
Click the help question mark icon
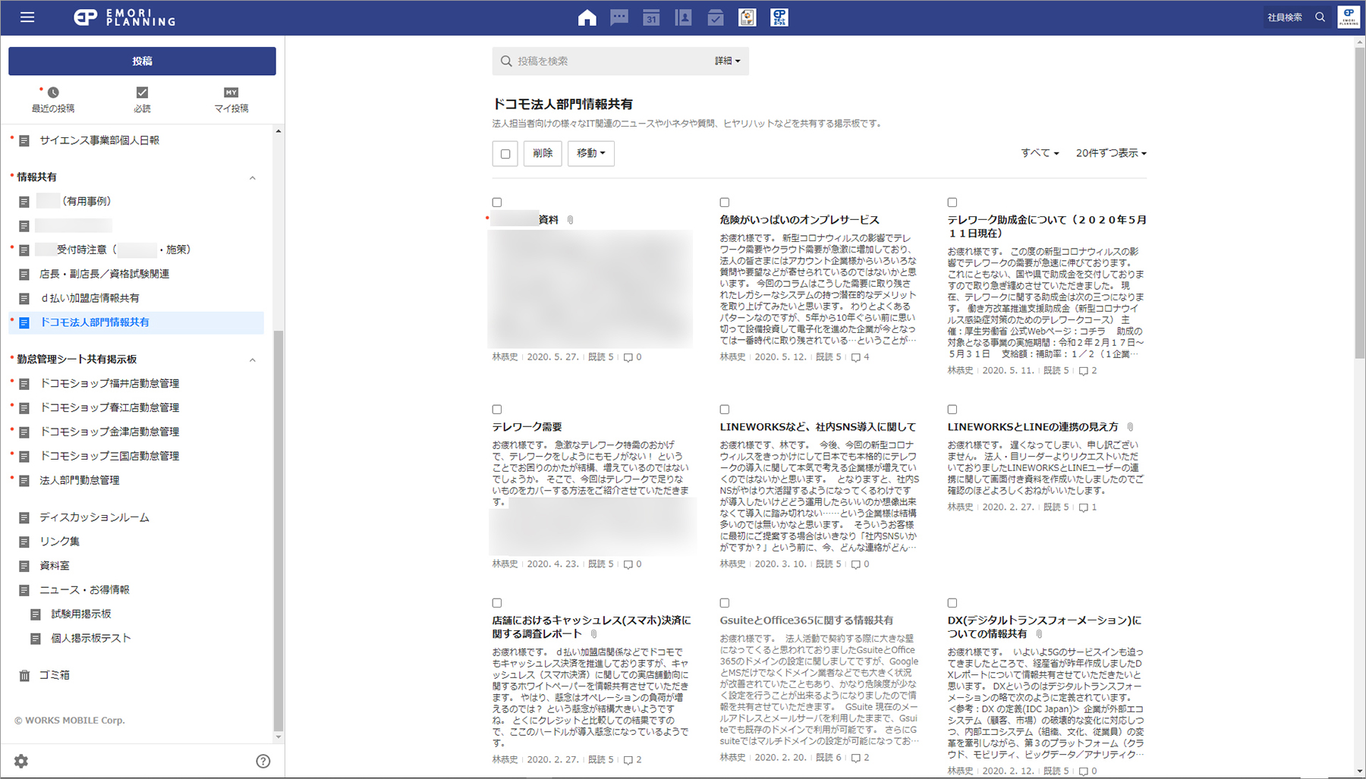pos(263,761)
